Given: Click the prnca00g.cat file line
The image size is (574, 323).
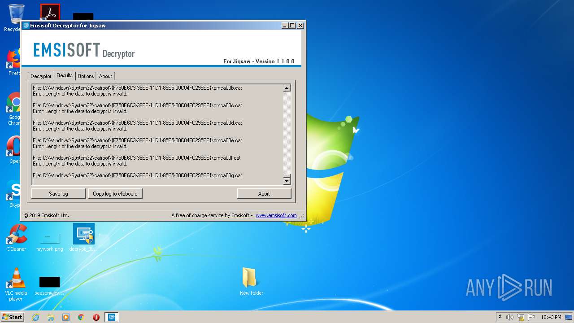Looking at the screenshot, I should coord(137,175).
